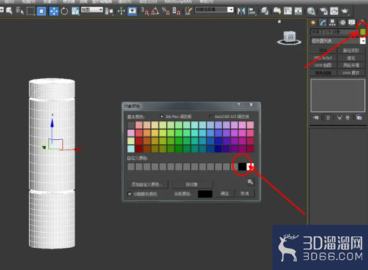This screenshot has width=368, height=270.
Task: Uncheck the 分配随机颜色 checkbox
Action: click(129, 194)
